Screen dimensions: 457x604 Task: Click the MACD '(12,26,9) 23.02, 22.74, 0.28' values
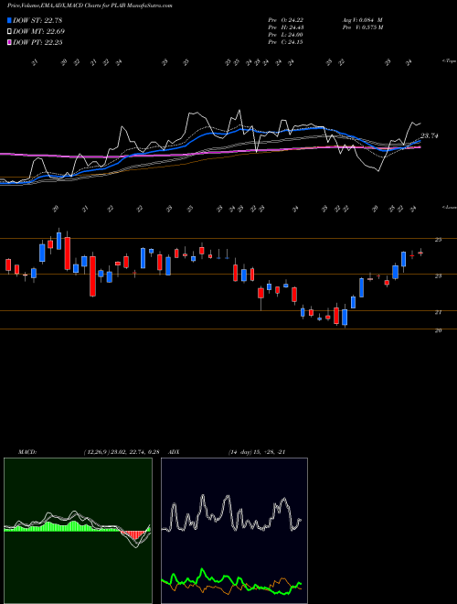click(x=122, y=452)
